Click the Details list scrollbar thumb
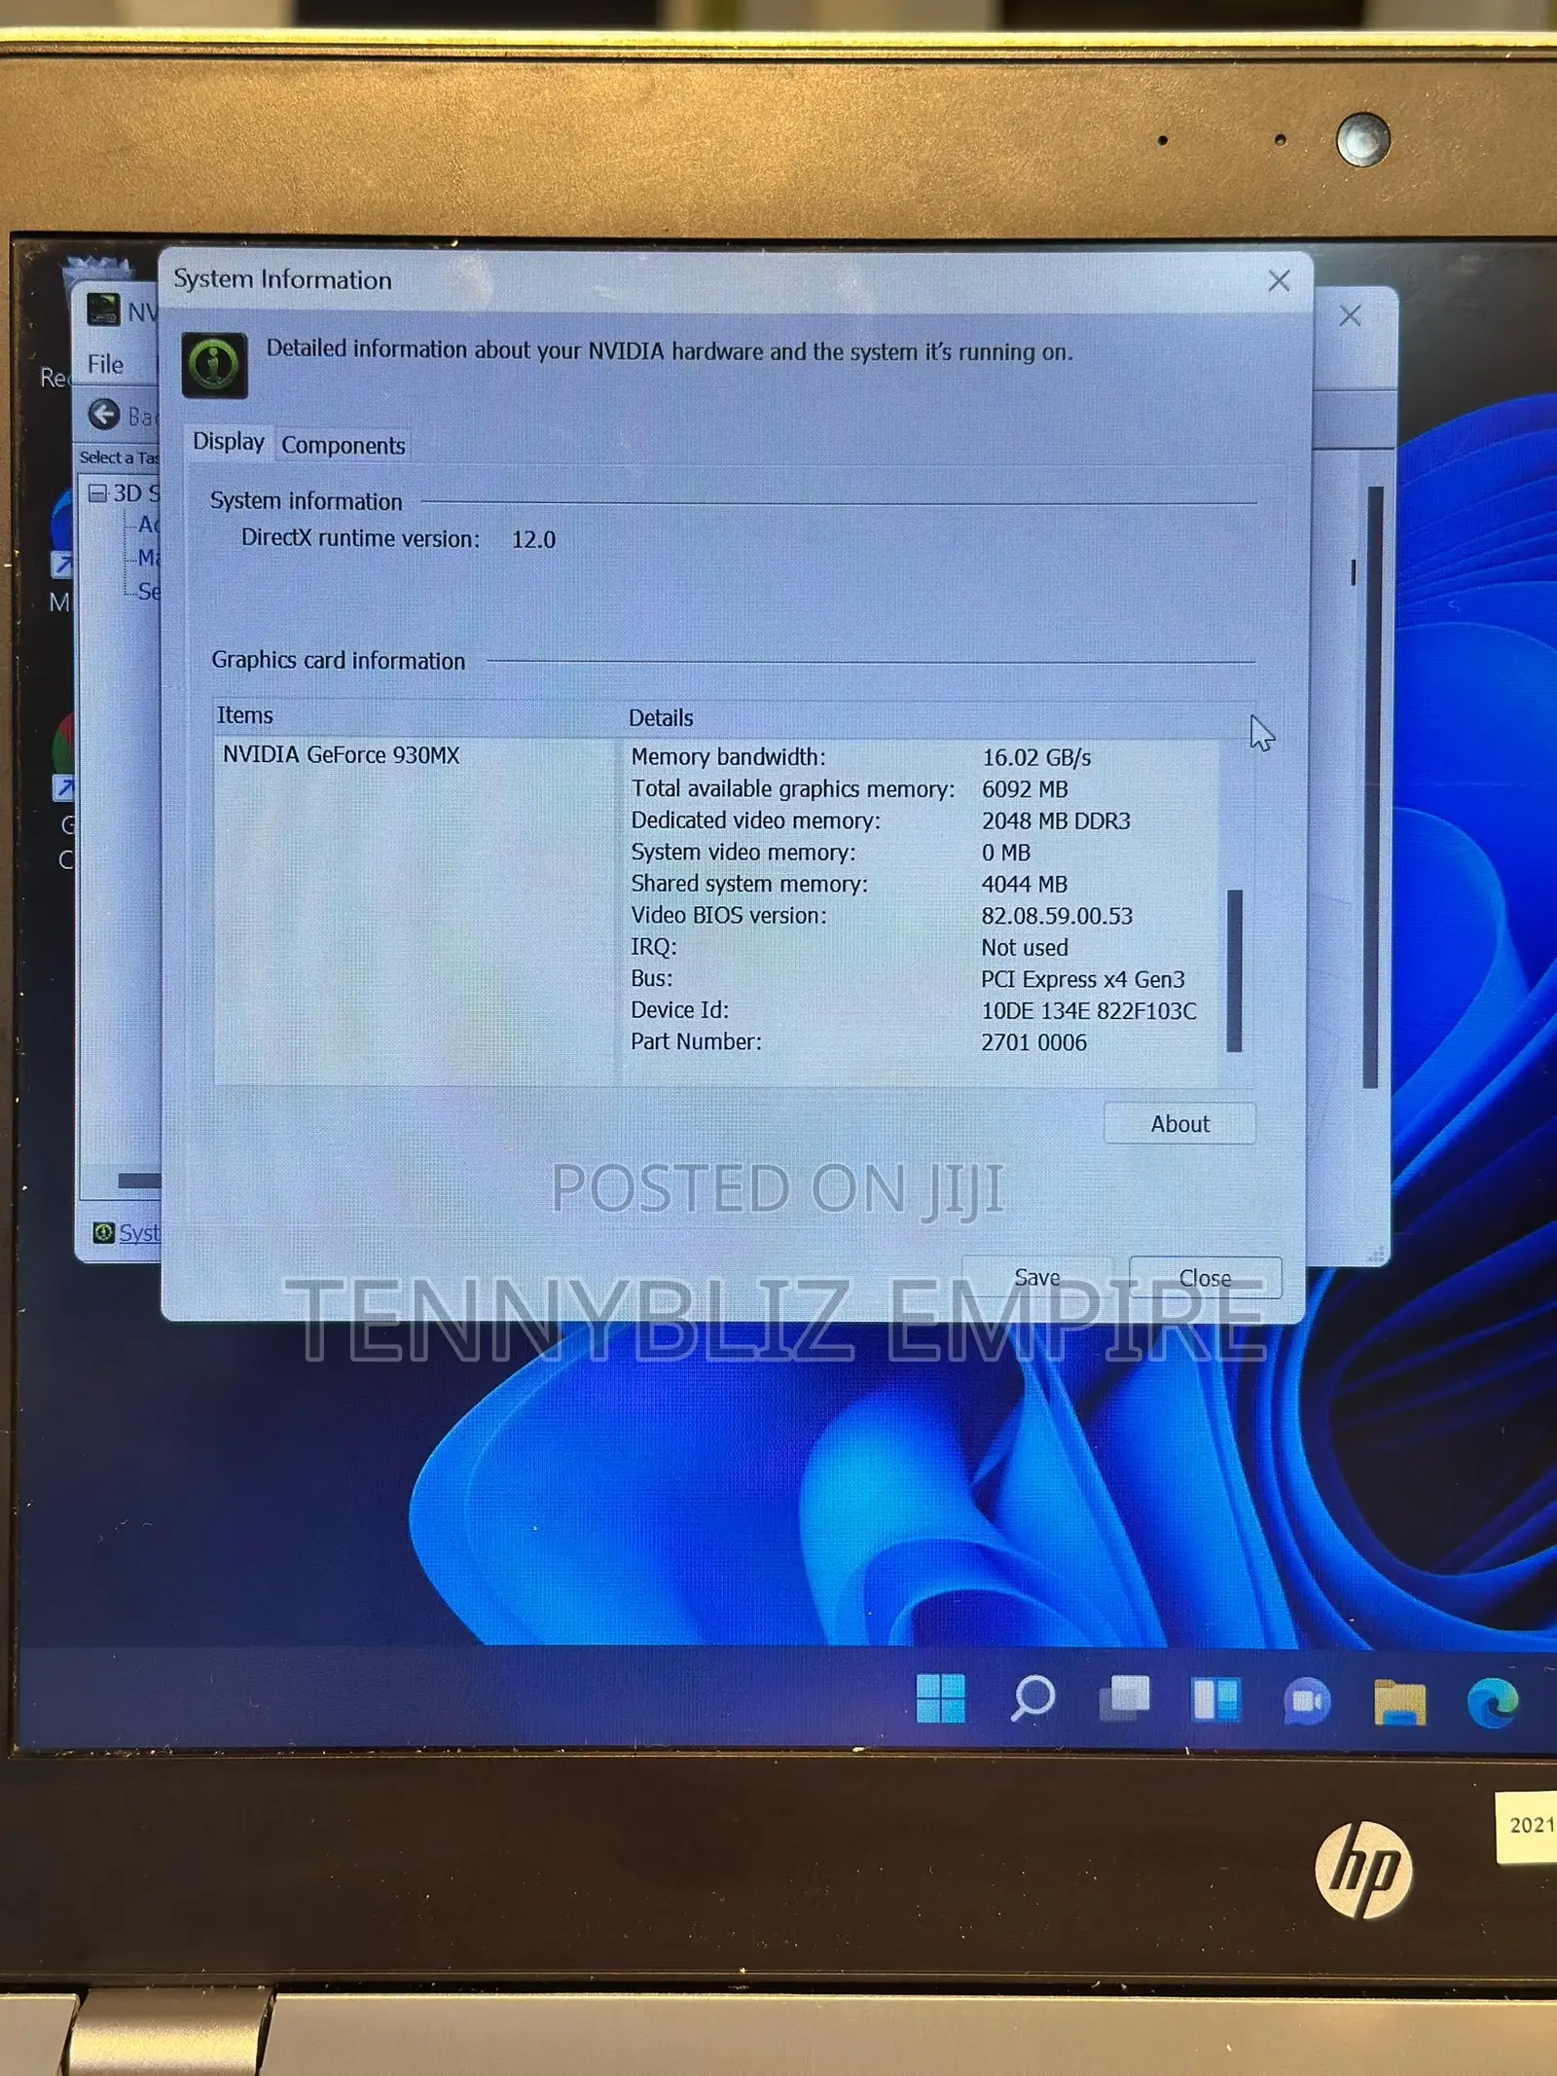Image resolution: width=1557 pixels, height=2076 pixels. click(1234, 970)
